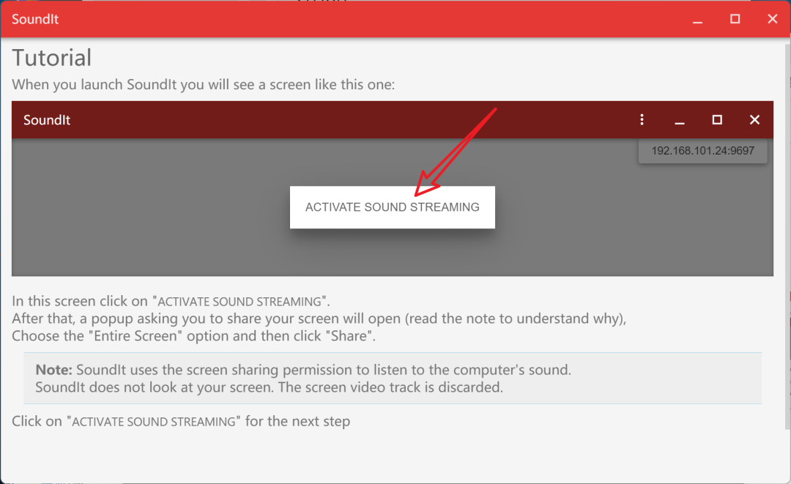Maximize the SoundIt application window
791x484 pixels.
pyautogui.click(x=735, y=20)
